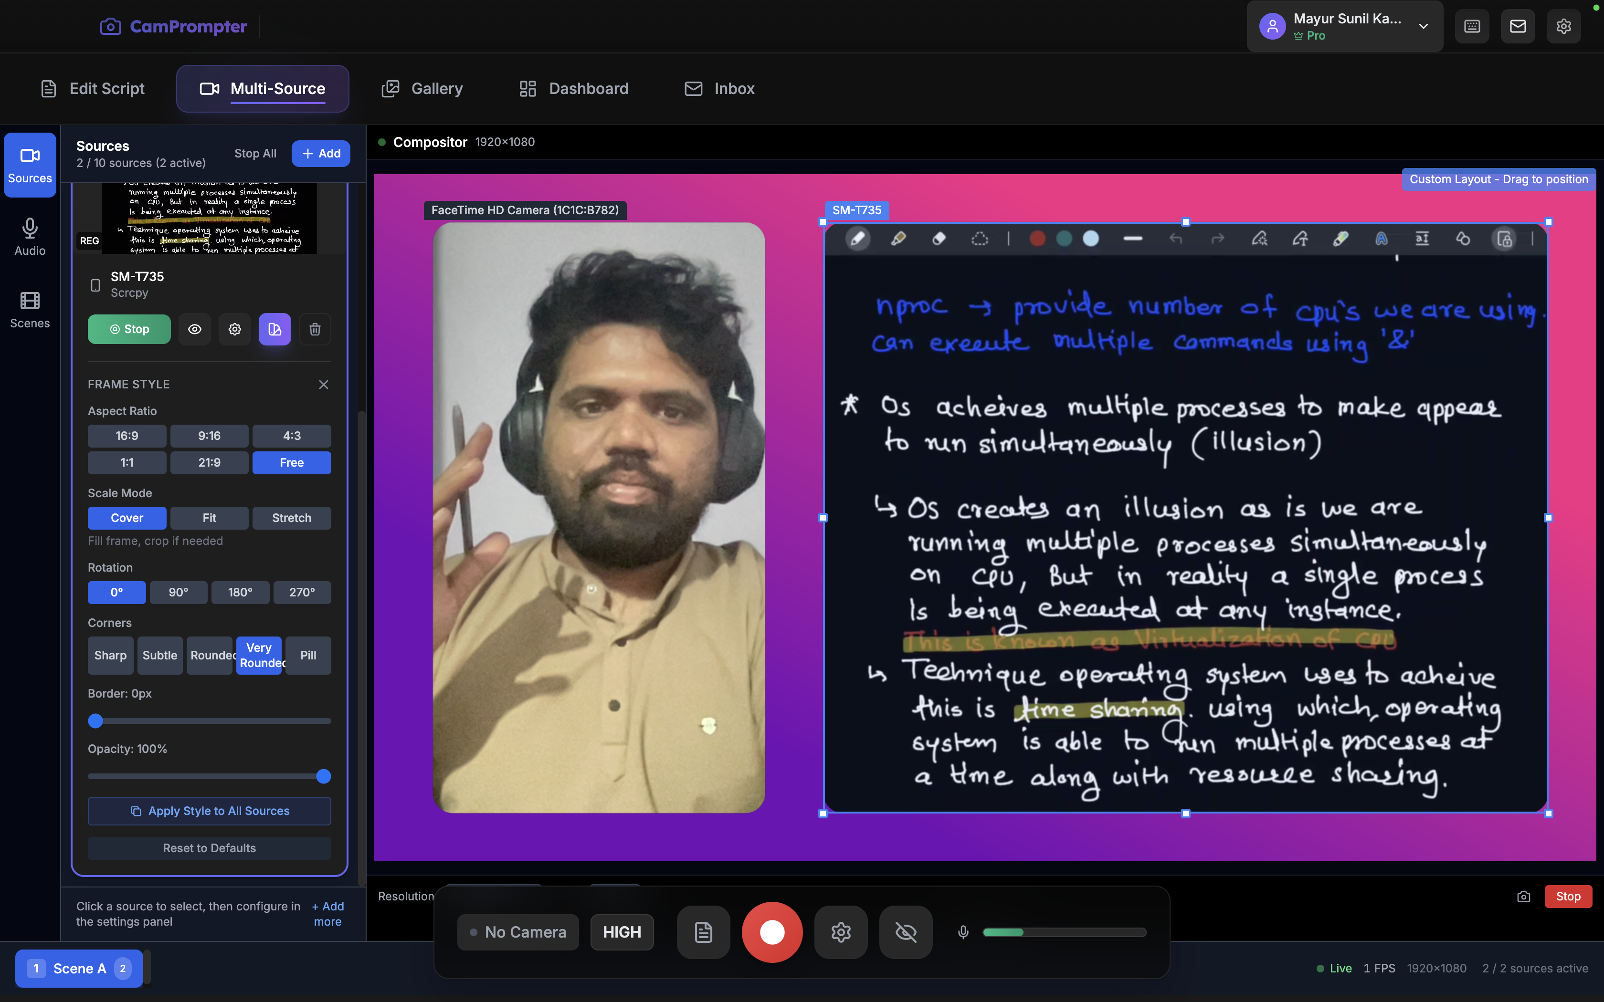Hide the compositor preview with the eye-off button

(906, 932)
